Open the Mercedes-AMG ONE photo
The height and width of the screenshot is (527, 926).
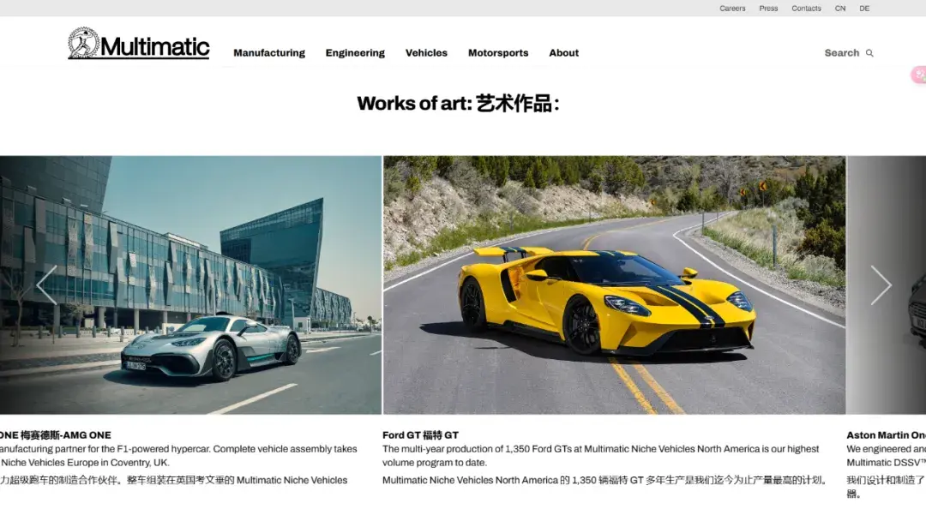pos(190,285)
